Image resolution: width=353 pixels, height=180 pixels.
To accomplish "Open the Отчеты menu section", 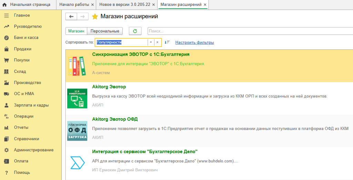I will pyautogui.click(x=21, y=127).
